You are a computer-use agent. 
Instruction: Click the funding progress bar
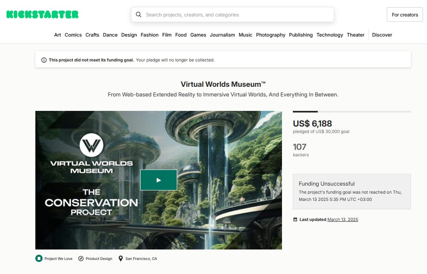click(351, 111)
